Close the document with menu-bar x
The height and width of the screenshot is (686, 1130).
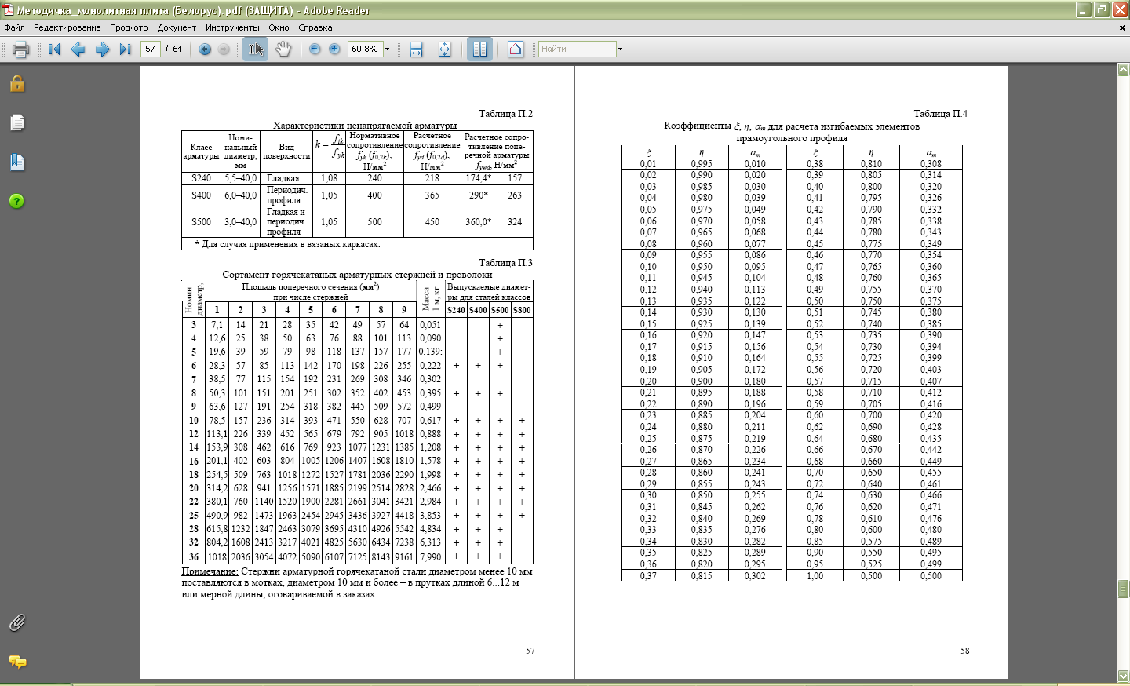(1122, 27)
